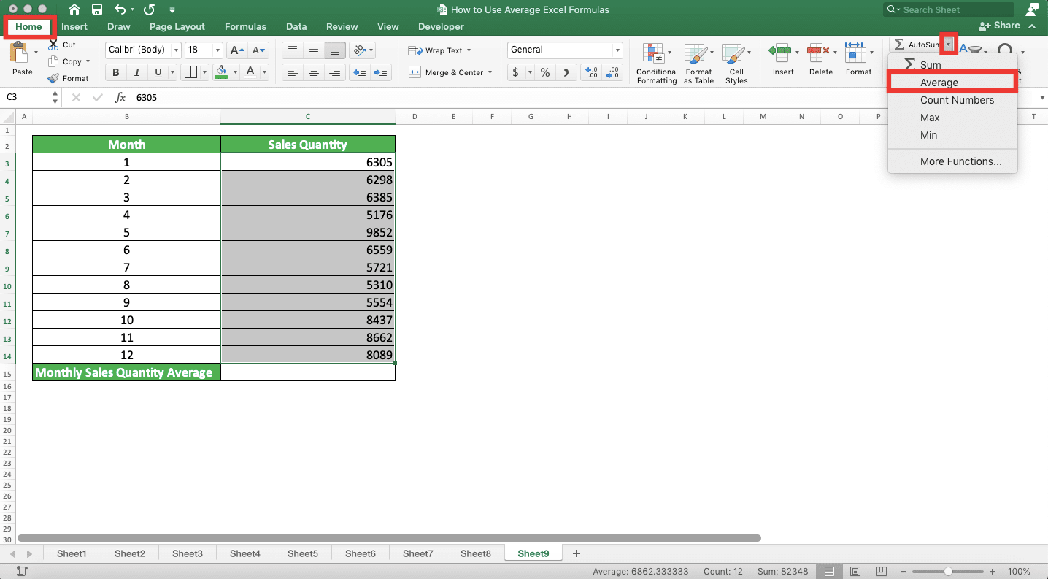Image resolution: width=1048 pixels, height=579 pixels.
Task: Open the Format cells ribbon icon
Action: [855, 53]
